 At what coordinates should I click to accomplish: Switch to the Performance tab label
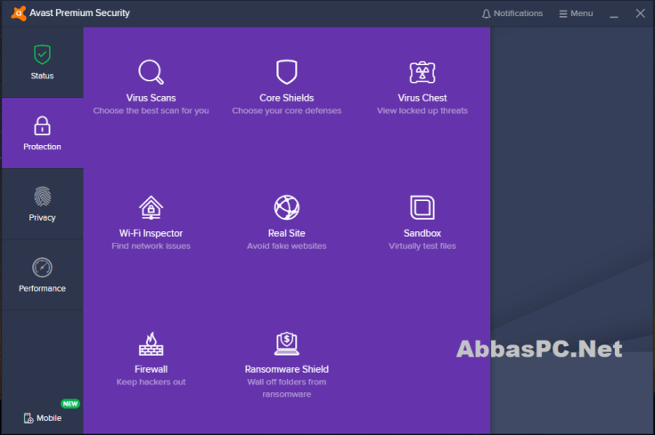[x=42, y=288]
